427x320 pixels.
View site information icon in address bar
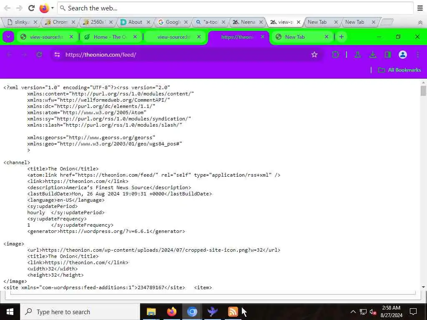point(57,55)
